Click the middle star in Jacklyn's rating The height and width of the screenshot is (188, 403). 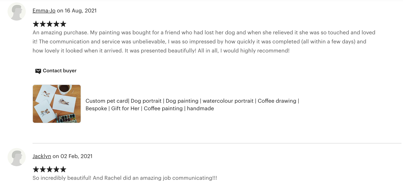click(x=49, y=169)
